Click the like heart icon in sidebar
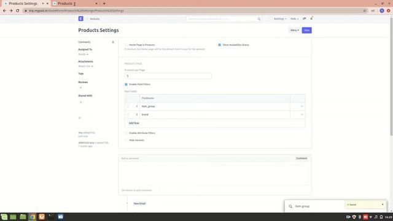The height and width of the screenshot is (221, 393). (x=80, y=117)
